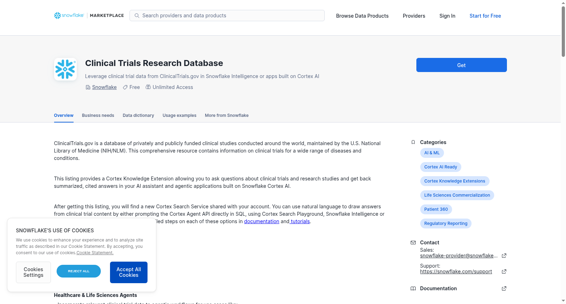This screenshot has height=304, width=566.
Task: Open the documentation link in overview text
Action: [262, 221]
